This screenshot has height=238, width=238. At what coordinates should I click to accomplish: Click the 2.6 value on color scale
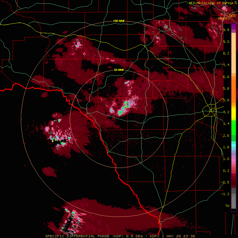226,136
